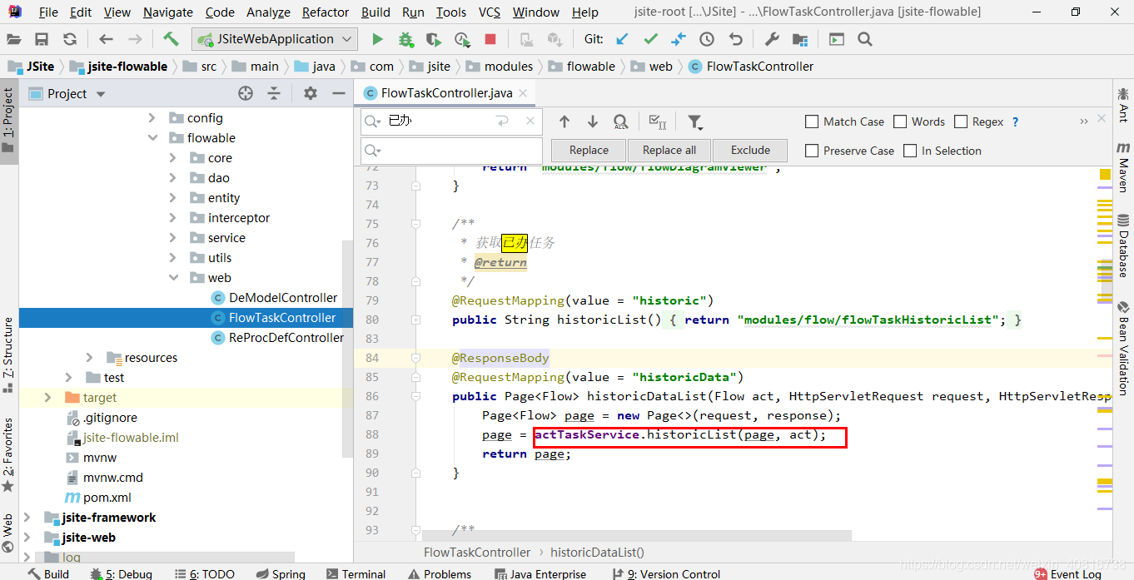Collapse the web folder

tap(172, 278)
